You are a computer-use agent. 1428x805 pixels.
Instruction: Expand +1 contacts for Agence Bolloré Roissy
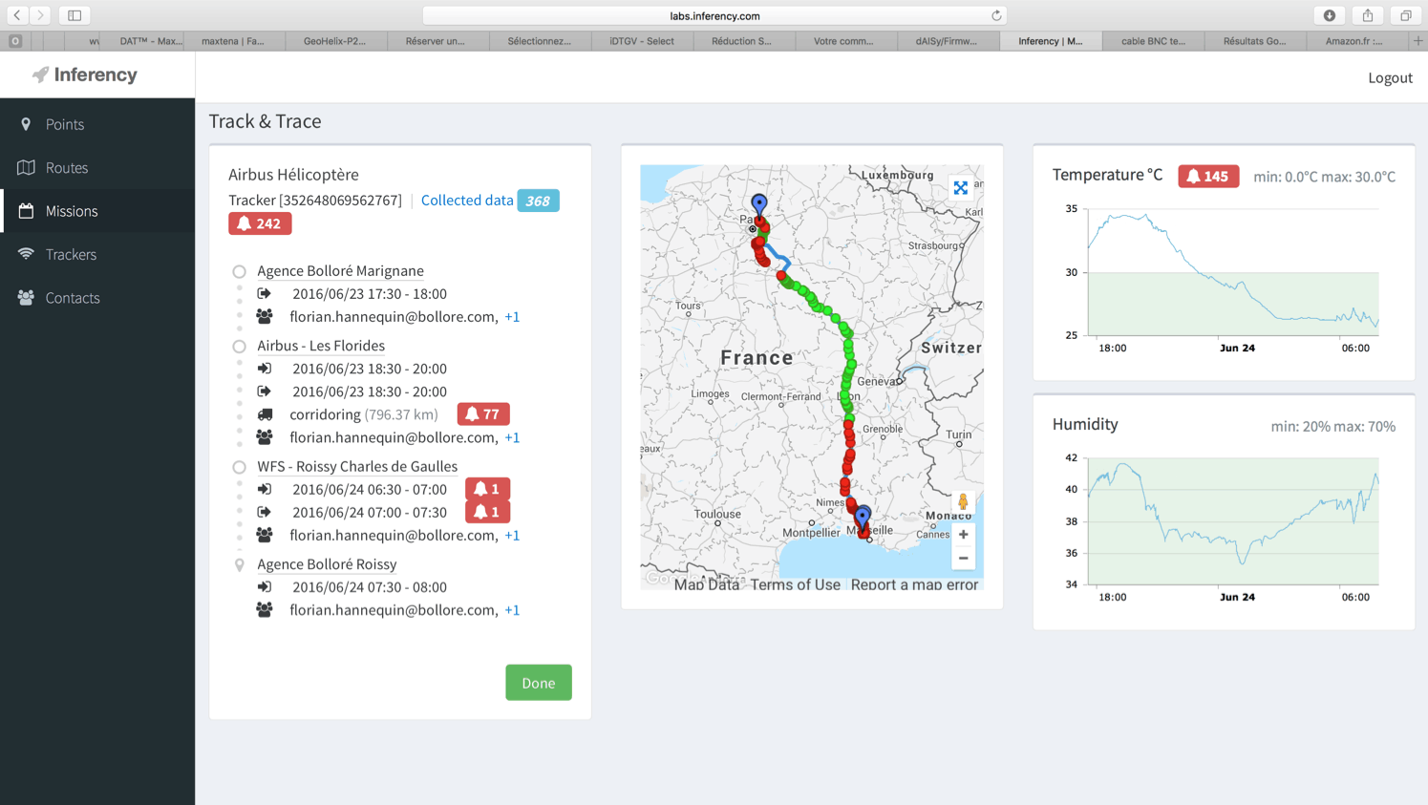512,610
